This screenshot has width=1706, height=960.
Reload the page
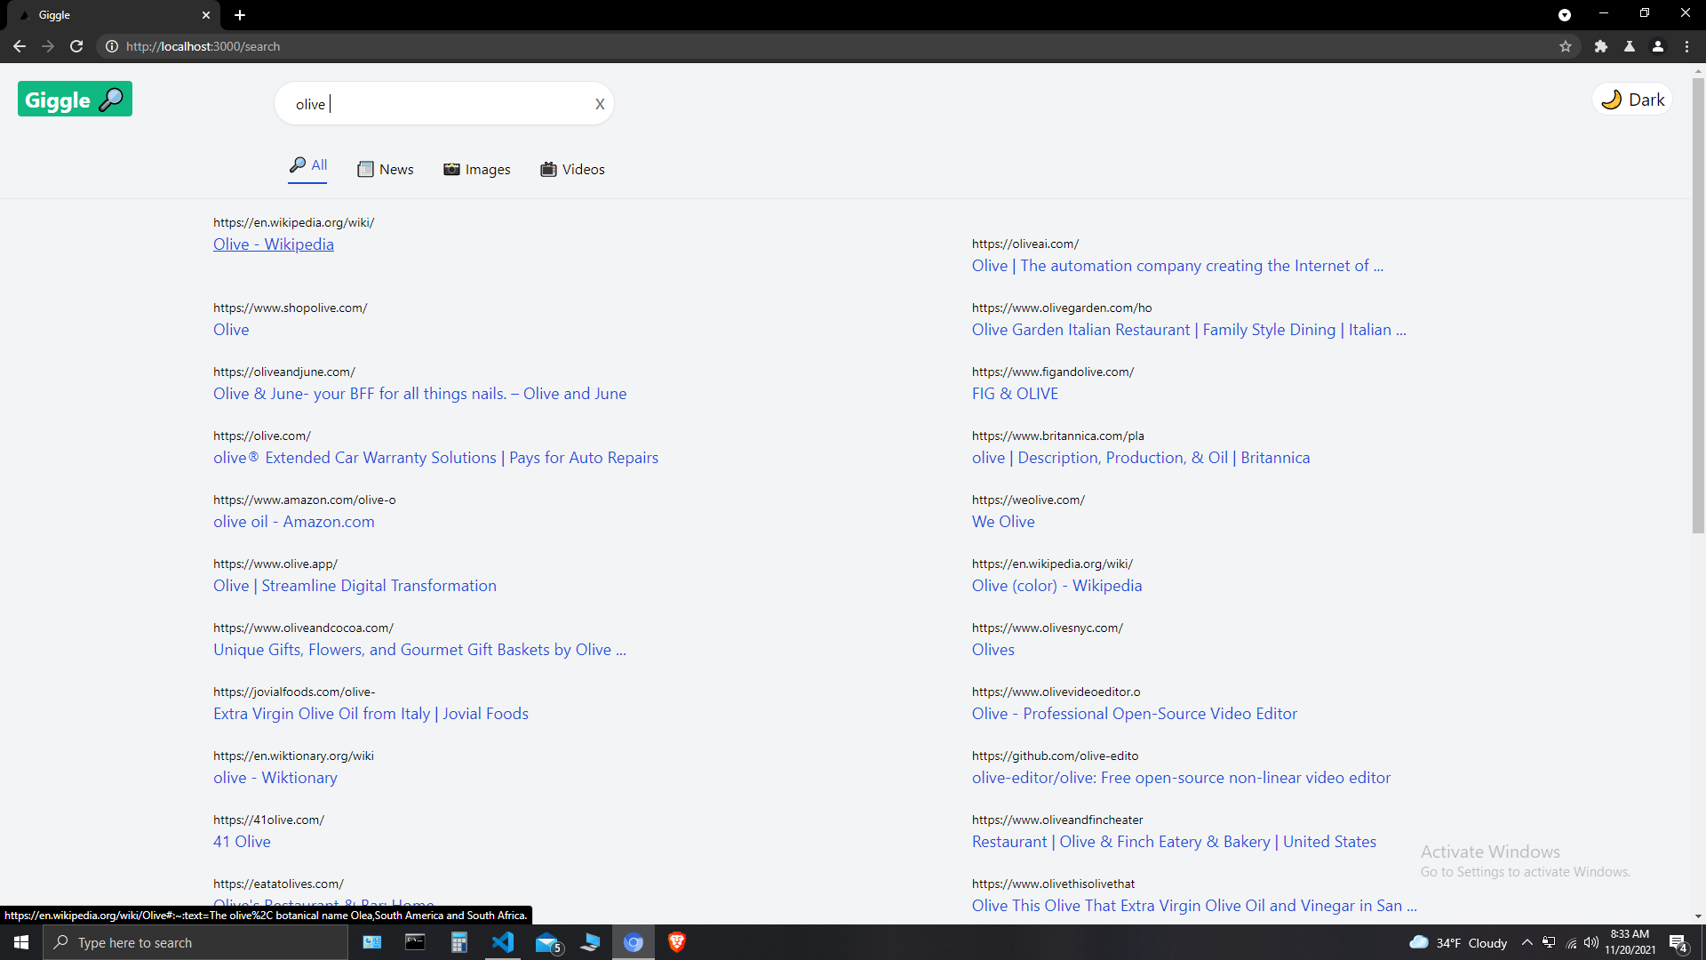(x=76, y=46)
